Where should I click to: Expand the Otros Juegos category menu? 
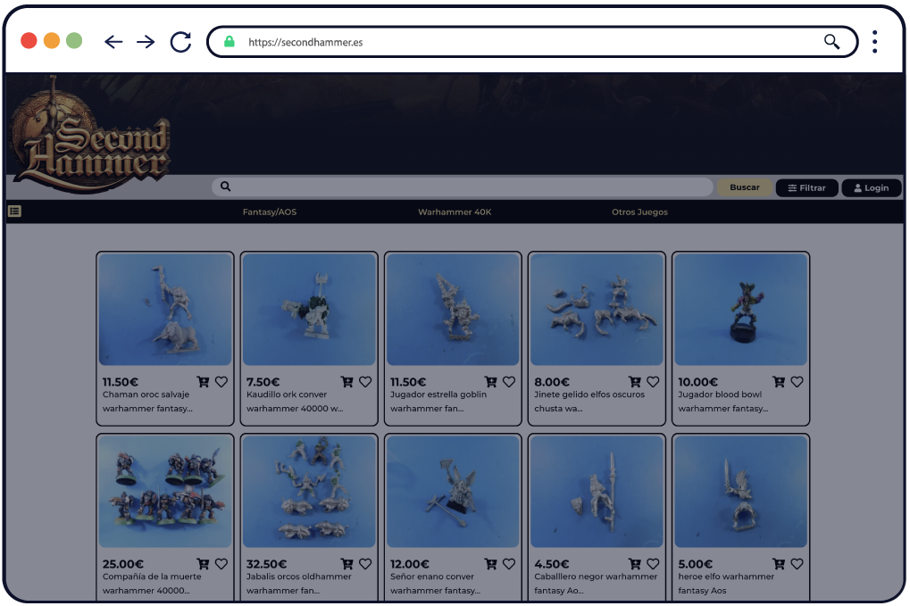639,212
